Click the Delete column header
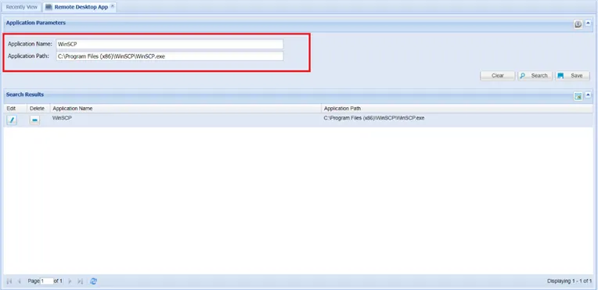The width and height of the screenshot is (598, 290). (x=38, y=109)
